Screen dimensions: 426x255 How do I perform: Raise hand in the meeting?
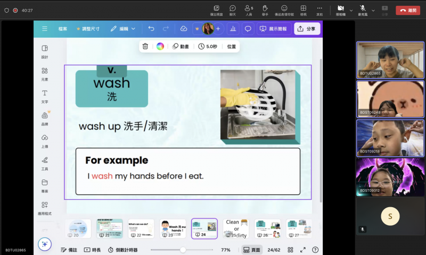[x=265, y=10]
